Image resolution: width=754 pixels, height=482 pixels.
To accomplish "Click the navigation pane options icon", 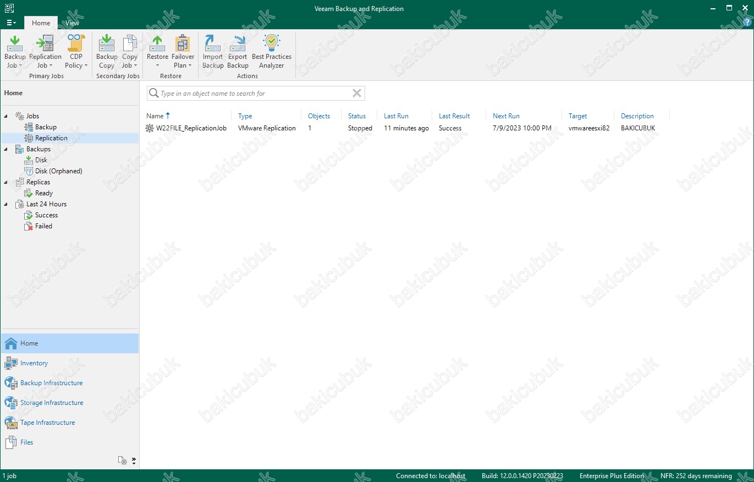I will [123, 461].
